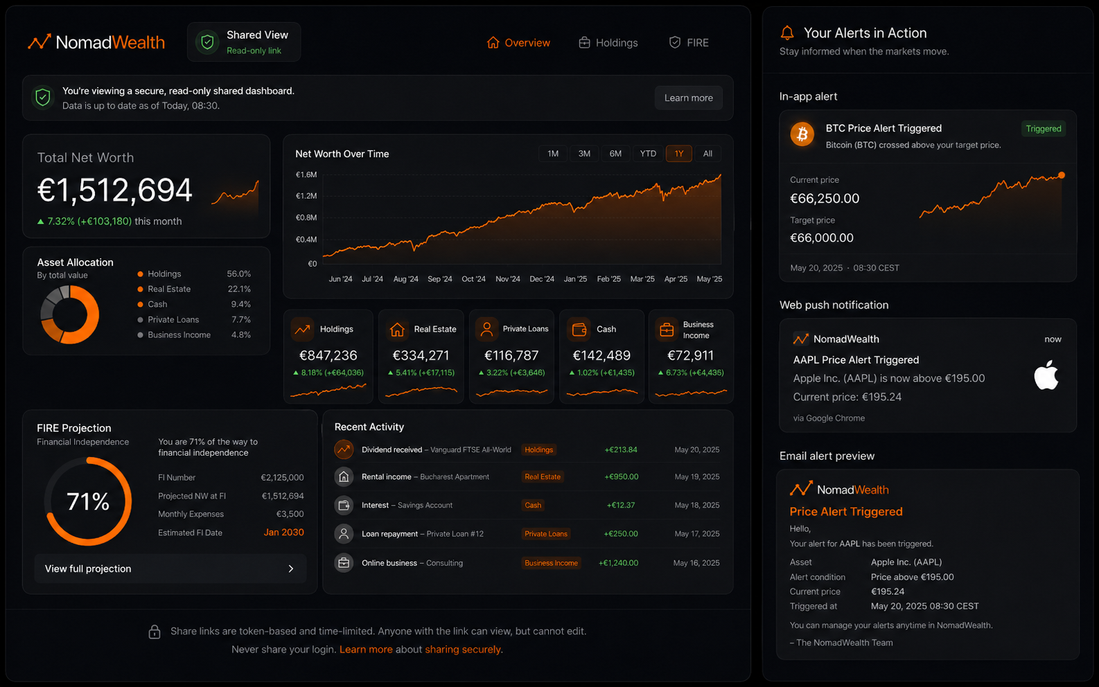Click the Holdings legend dot in Asset Allocation
The image size is (1099, 687).
point(141,274)
